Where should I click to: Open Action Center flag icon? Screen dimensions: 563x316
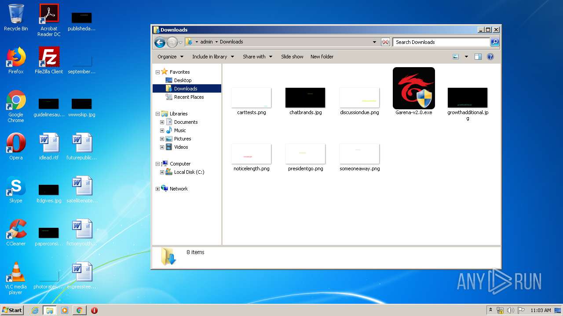tap(521, 310)
